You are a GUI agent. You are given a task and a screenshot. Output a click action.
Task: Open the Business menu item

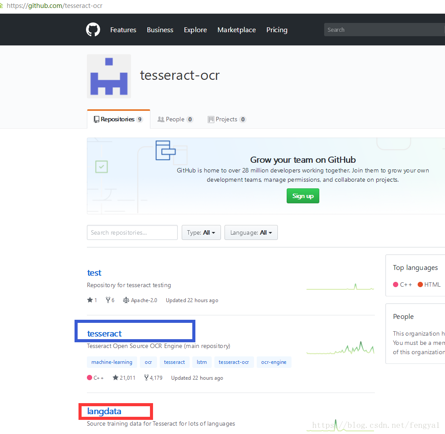160,30
